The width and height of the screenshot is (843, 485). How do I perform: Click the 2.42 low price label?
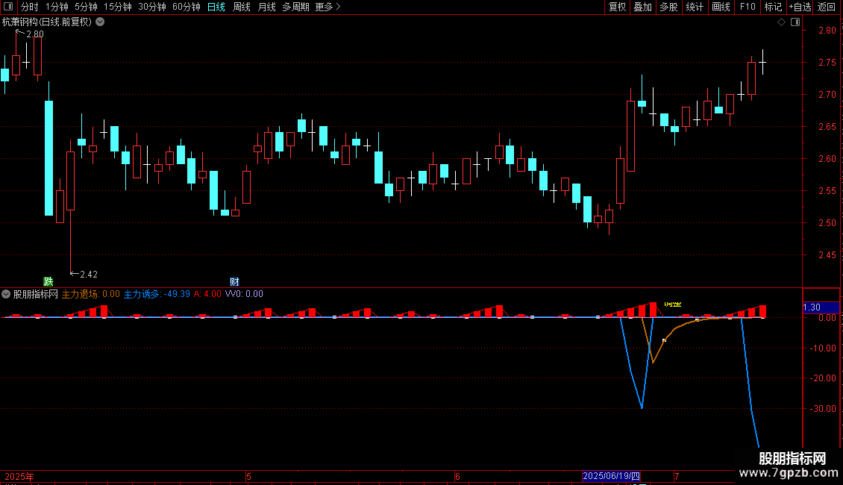click(x=89, y=275)
